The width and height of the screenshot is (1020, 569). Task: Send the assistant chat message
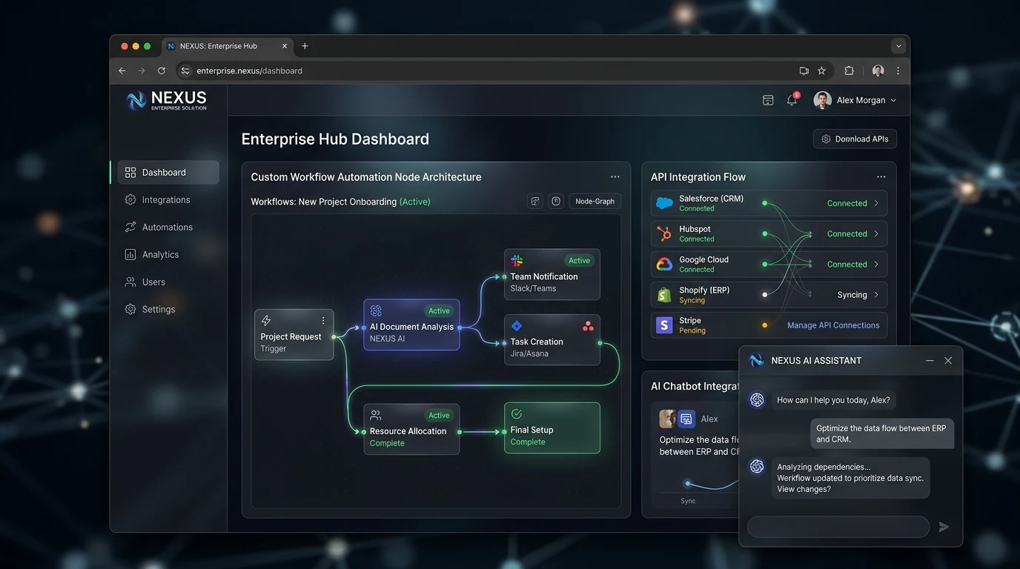coord(944,527)
